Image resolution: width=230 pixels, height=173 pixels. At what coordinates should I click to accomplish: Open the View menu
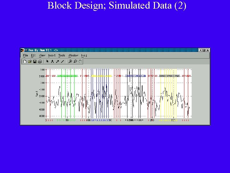point(42,55)
